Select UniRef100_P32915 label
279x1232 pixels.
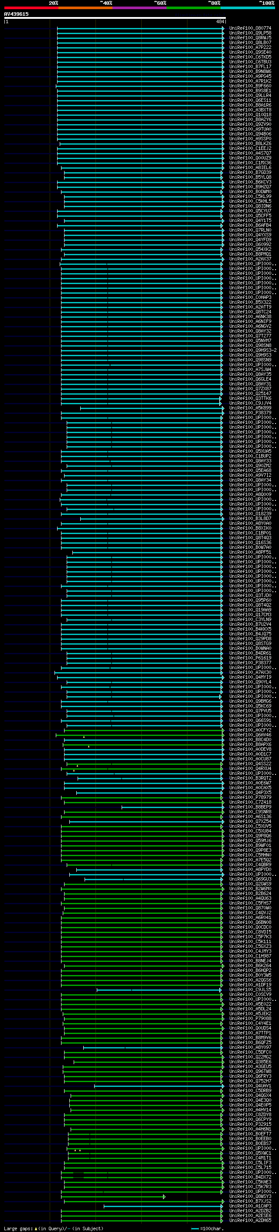pyautogui.click(x=250, y=1124)
